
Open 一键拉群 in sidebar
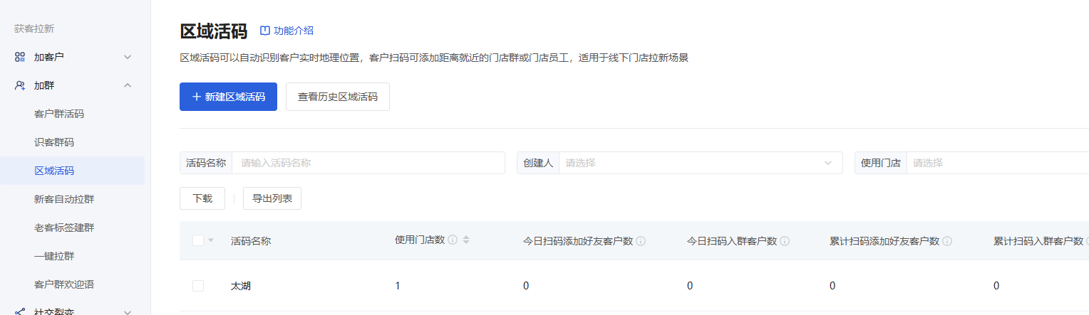coord(54,256)
